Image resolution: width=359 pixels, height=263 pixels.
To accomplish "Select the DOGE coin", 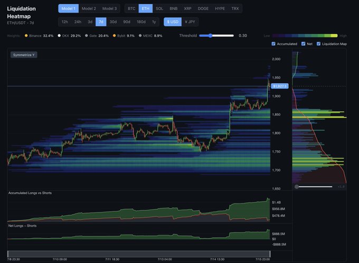I will tap(203, 8).
